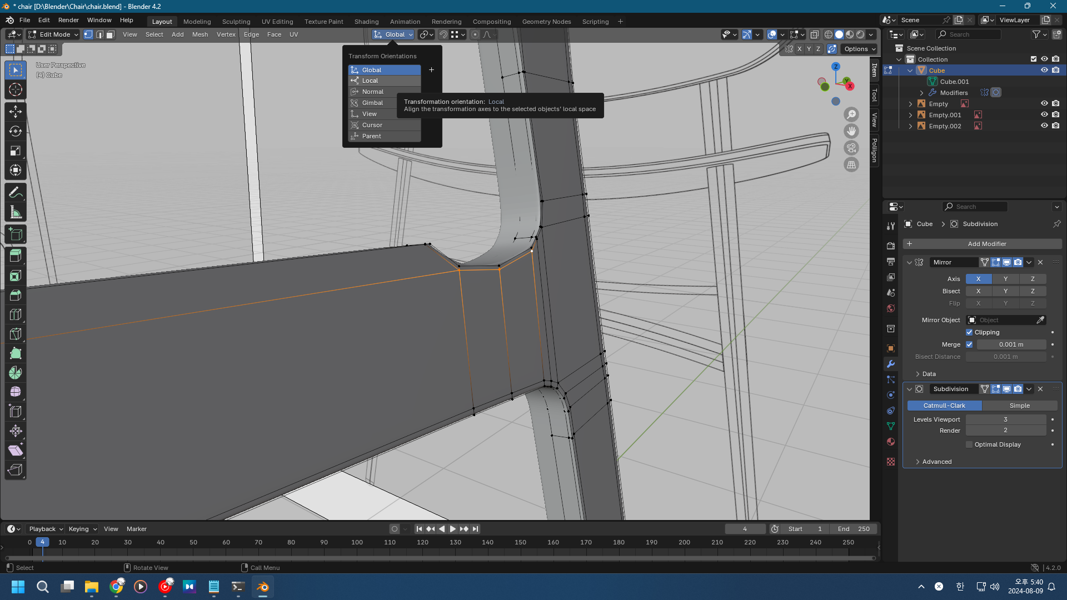Click the Merge distance 0.001 m field

click(x=1011, y=344)
